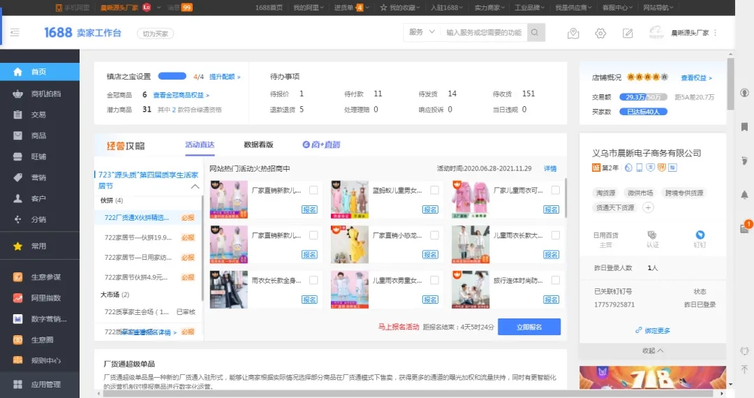
Task: Expand 我的收藏 dropdown in top bar
Action: pos(399,8)
